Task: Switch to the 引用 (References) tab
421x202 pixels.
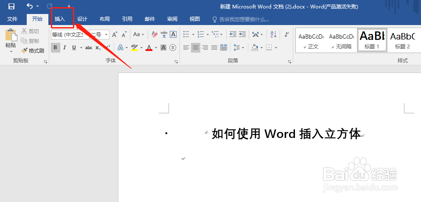Action: [x=127, y=19]
